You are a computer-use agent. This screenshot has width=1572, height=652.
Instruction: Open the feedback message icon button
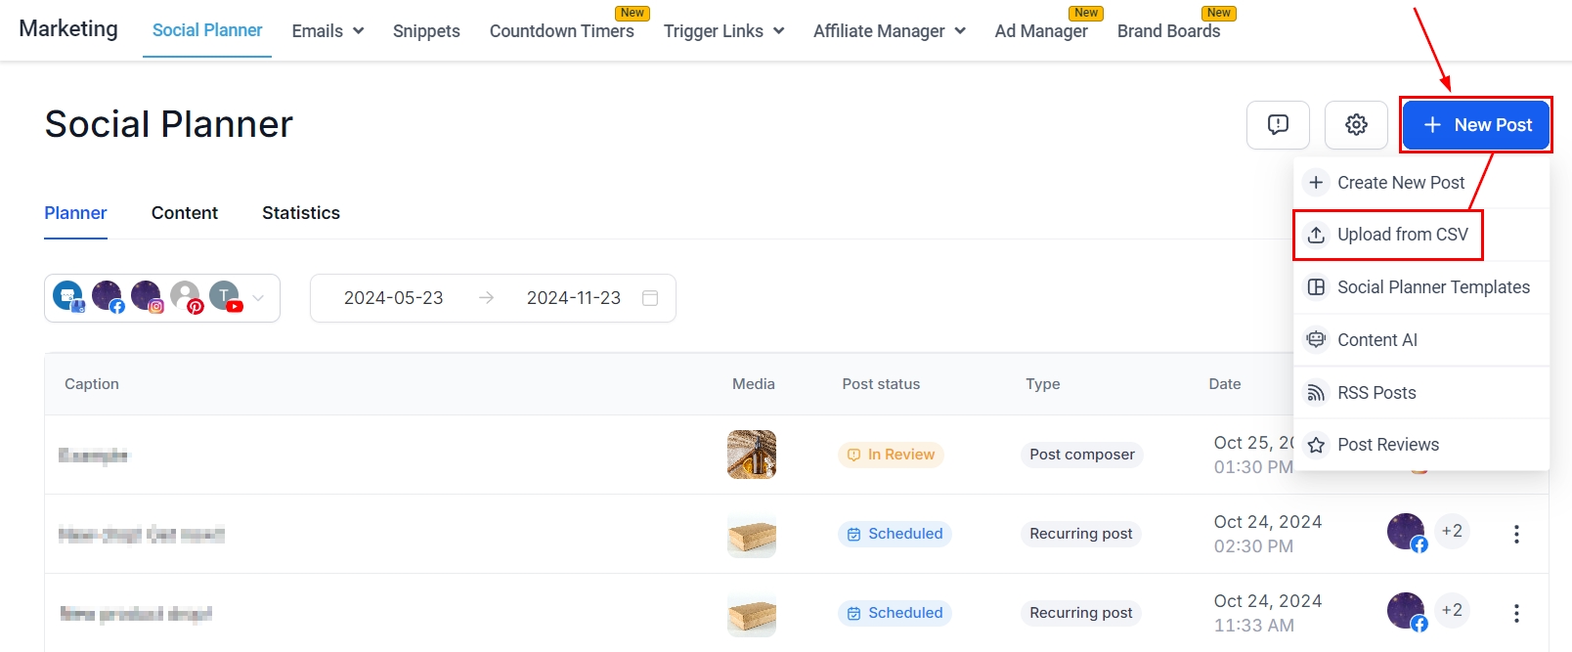[1278, 125]
